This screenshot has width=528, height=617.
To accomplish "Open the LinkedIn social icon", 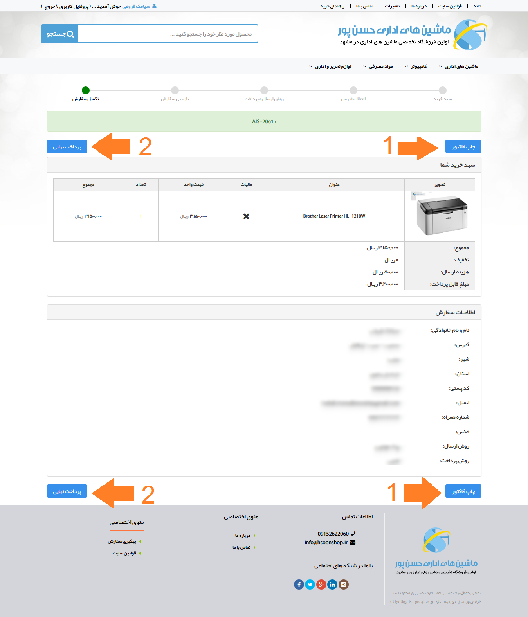I will point(332,585).
